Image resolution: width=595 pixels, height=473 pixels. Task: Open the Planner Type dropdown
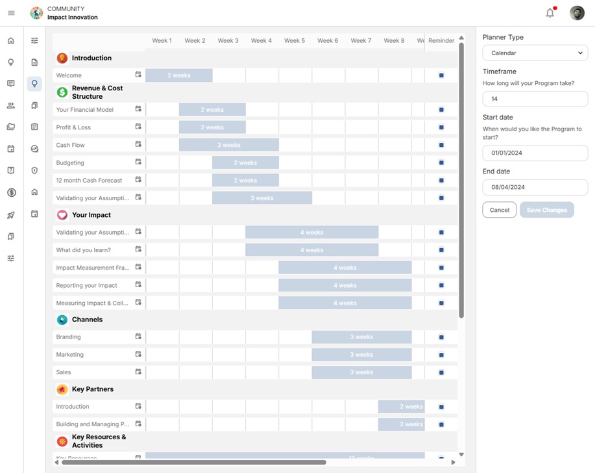click(x=535, y=53)
